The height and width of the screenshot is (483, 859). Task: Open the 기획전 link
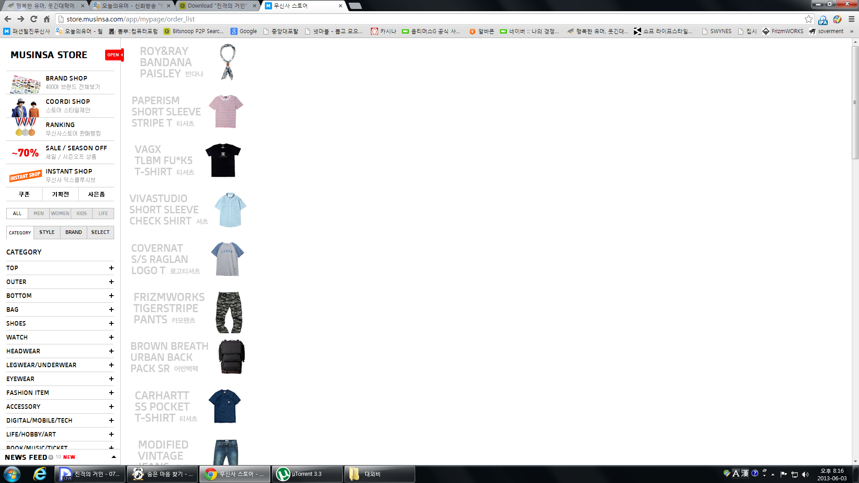tap(60, 194)
